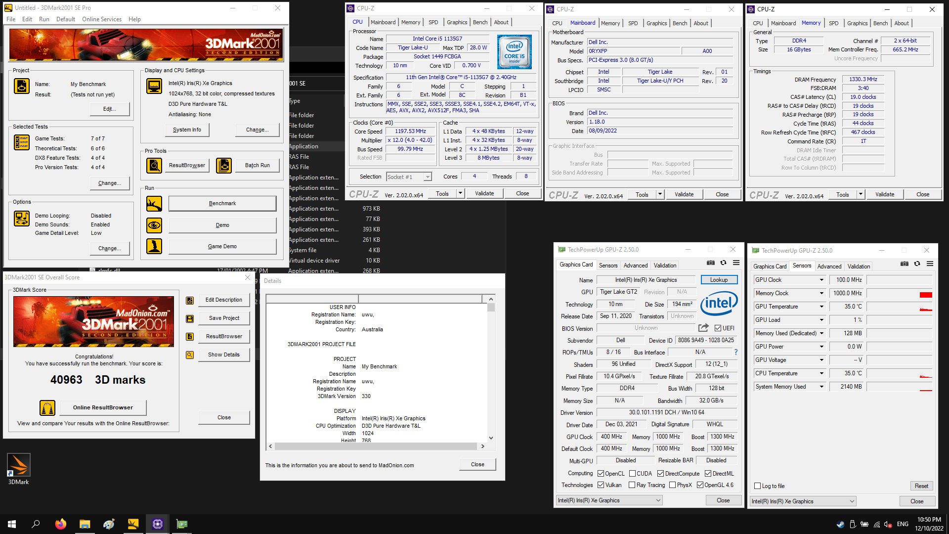Click the horizontal scrollbar in Details window
Screen dimensions: 949x534
point(376,446)
